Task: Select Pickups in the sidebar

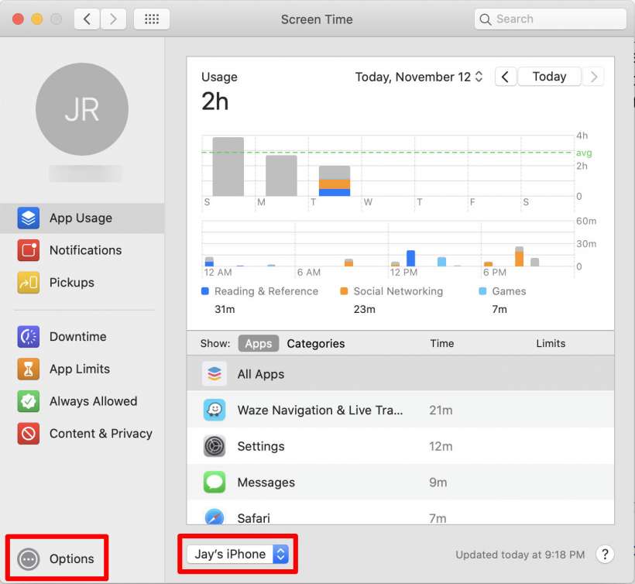Action: (82, 282)
